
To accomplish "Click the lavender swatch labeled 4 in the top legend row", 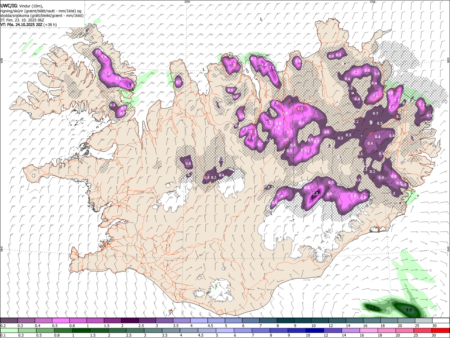I will [199, 321].
